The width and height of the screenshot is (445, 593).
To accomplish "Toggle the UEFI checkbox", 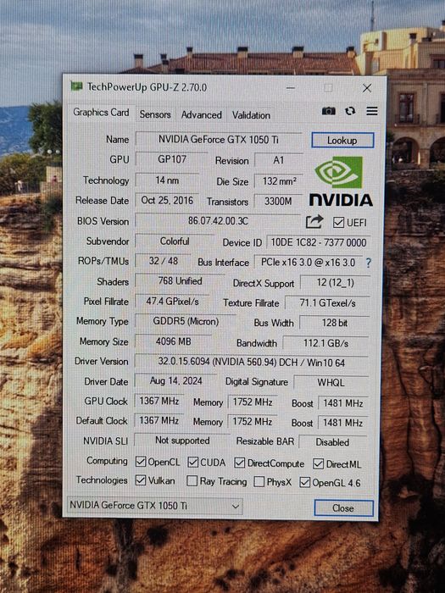I will pos(338,222).
